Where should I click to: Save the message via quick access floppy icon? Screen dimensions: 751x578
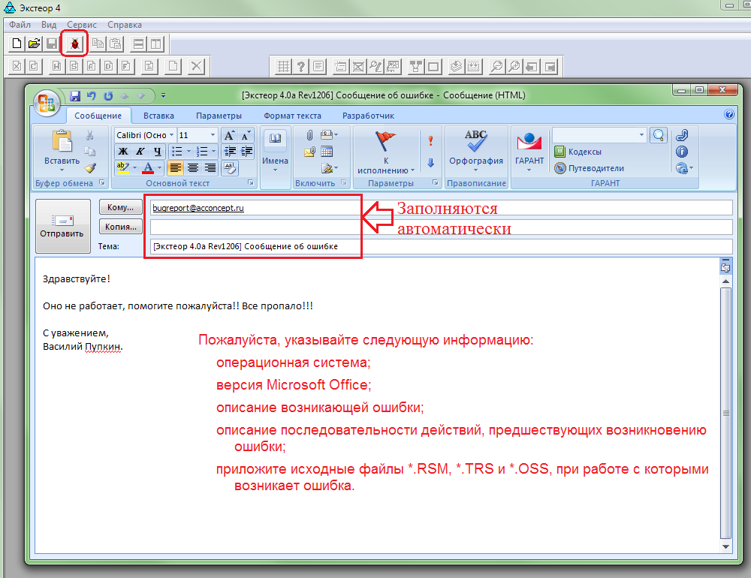pos(74,96)
